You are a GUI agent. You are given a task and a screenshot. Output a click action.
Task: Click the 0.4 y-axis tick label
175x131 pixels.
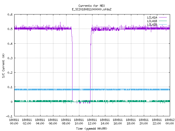[10, 44]
